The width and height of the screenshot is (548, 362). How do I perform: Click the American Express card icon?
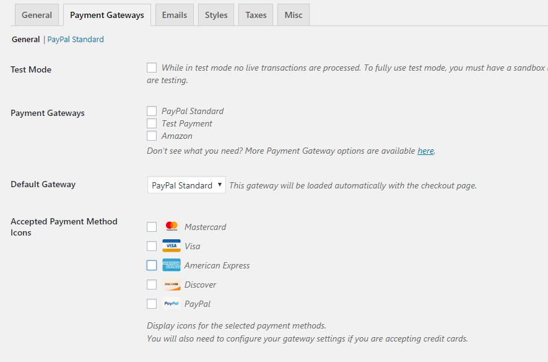172,265
